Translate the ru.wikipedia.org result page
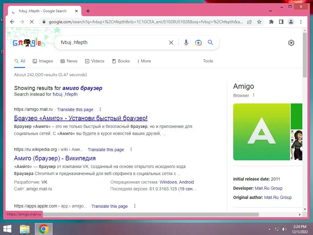313x235 pixels. (x=106, y=150)
